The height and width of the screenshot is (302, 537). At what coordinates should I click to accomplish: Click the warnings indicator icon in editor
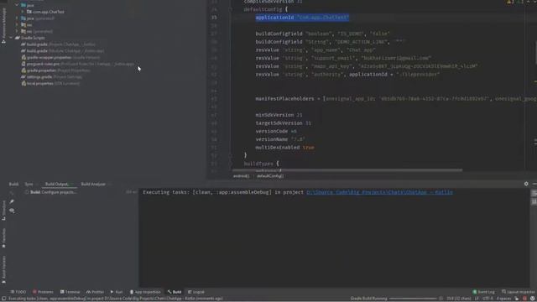[509, 2]
